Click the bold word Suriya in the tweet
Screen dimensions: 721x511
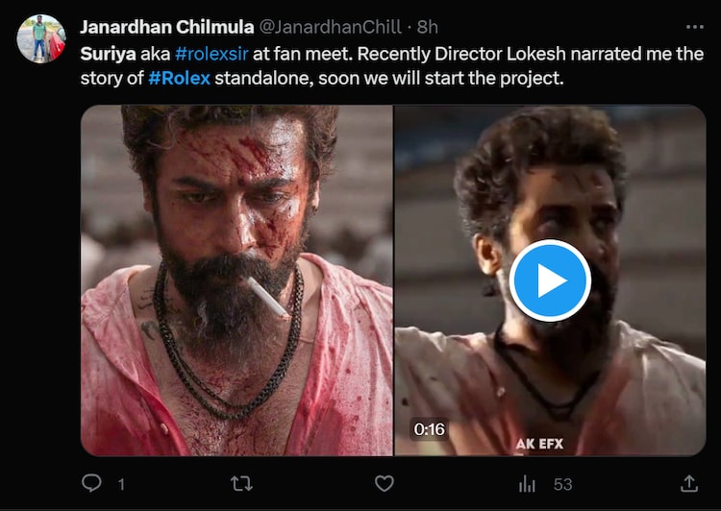click(107, 54)
